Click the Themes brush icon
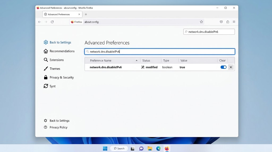This screenshot has width=272, height=152. tap(46, 69)
